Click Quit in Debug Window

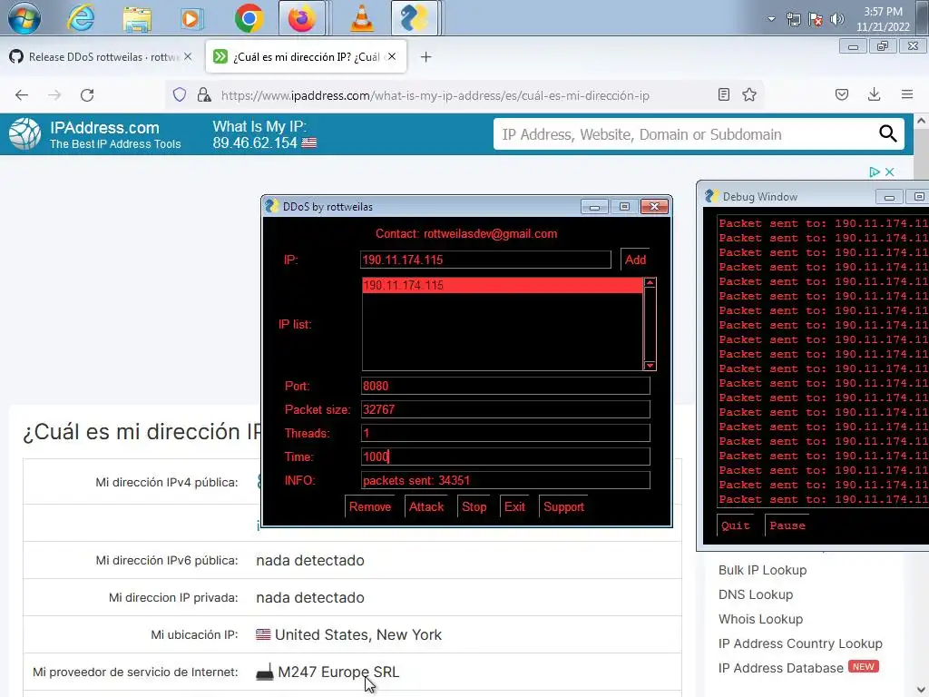[735, 525]
